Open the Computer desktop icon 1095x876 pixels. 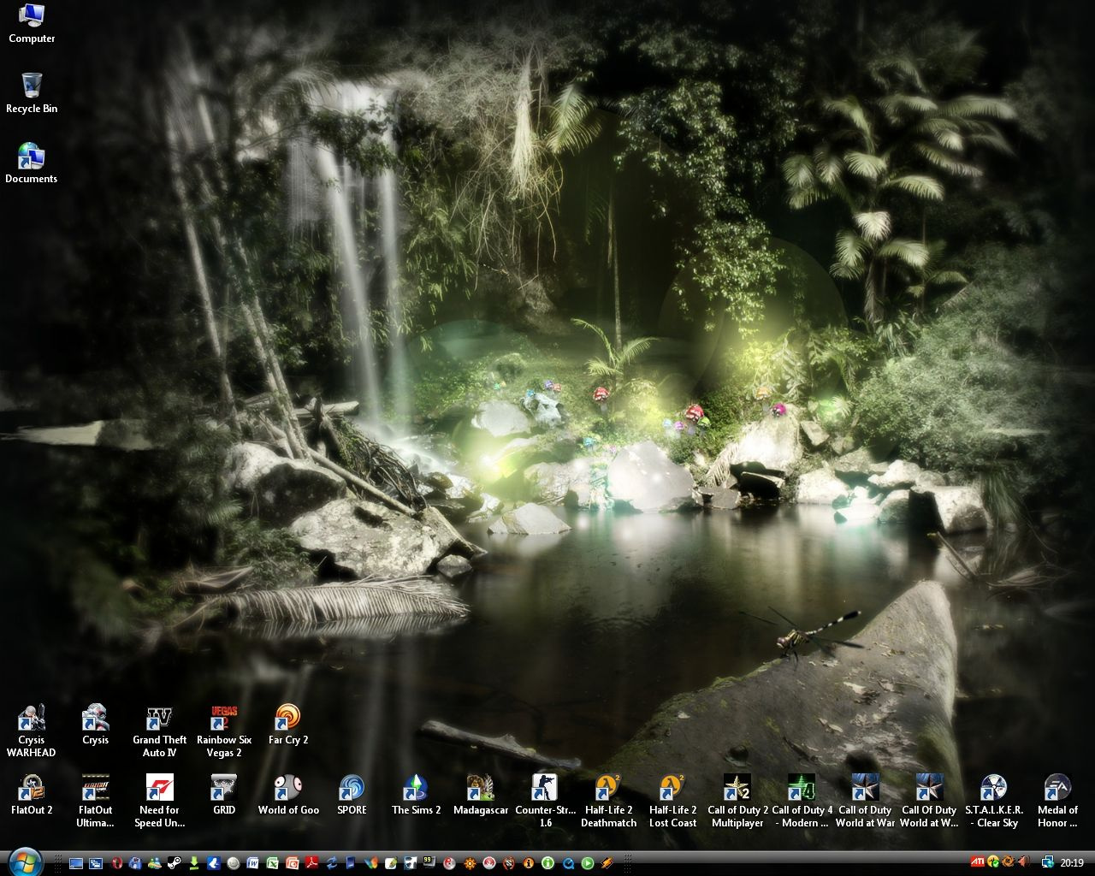click(x=32, y=24)
